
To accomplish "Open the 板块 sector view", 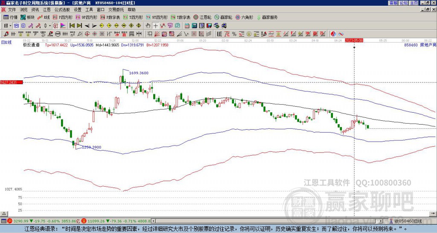I will 27,17.
